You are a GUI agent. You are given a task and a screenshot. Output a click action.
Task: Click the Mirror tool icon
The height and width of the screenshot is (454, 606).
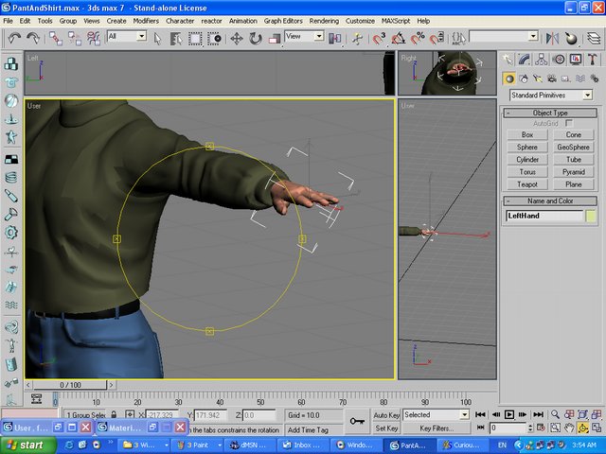(x=551, y=38)
